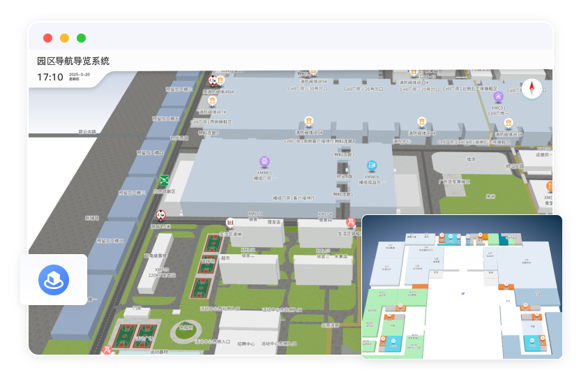Click the 超市 building label
Viewport: 579px width, 377px height.
tap(225, 258)
